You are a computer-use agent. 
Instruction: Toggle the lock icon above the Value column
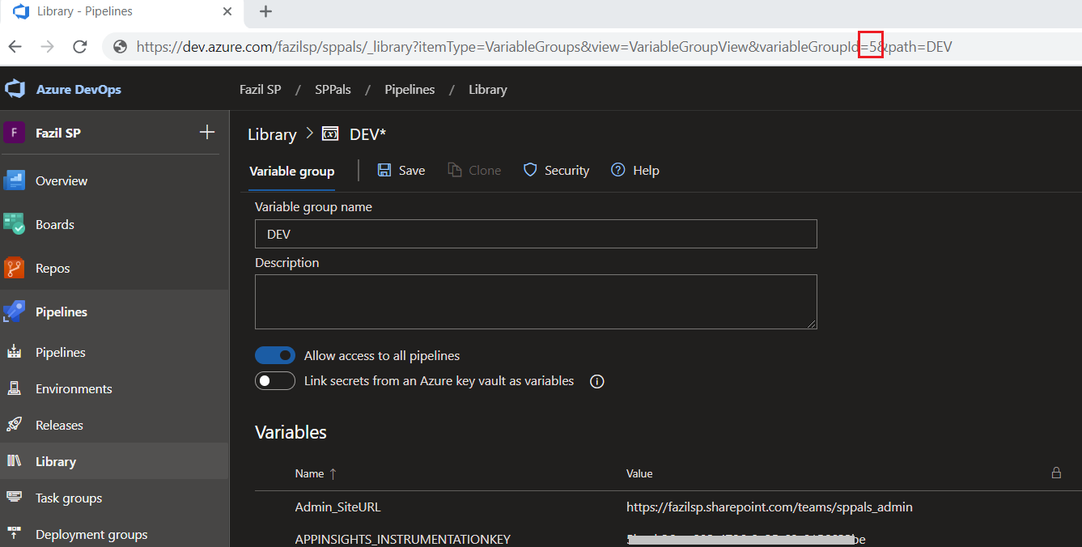click(1056, 473)
